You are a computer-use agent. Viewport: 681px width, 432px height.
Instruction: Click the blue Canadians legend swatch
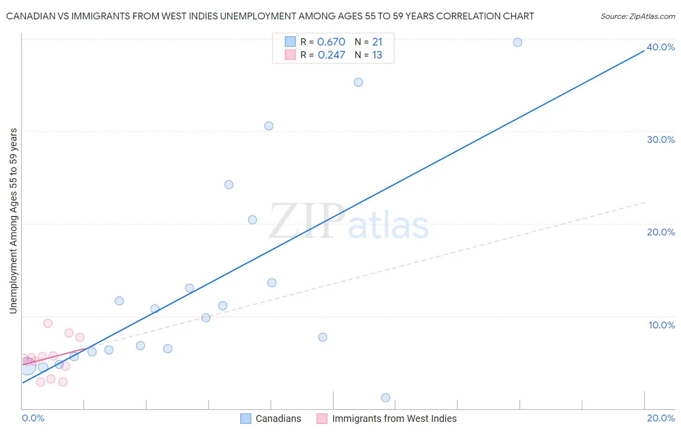[246, 418]
